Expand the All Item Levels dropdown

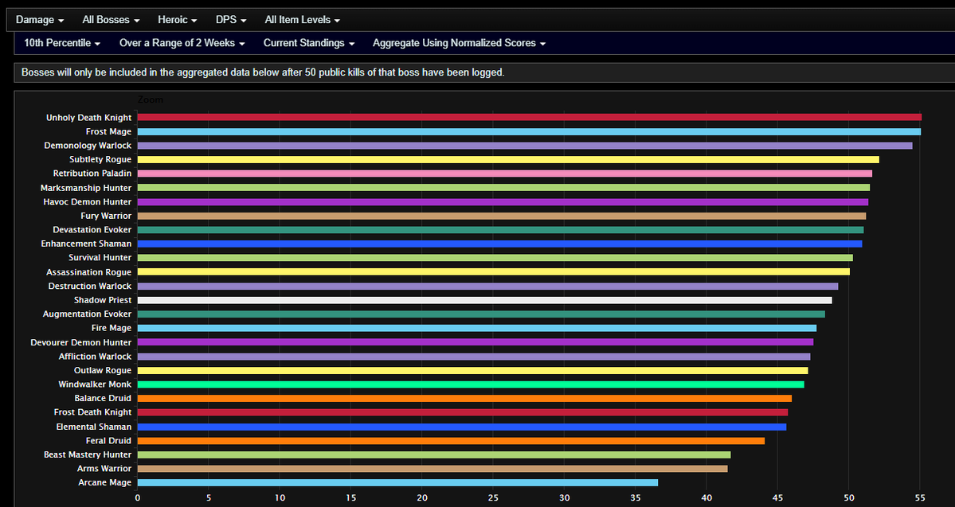(302, 19)
